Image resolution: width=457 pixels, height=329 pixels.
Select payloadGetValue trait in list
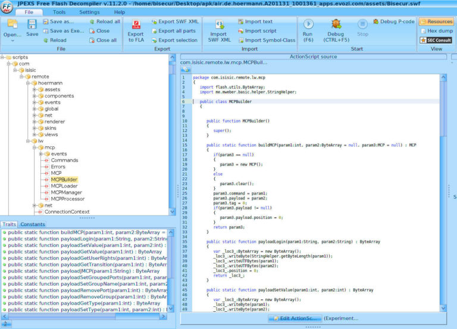click(x=85, y=252)
